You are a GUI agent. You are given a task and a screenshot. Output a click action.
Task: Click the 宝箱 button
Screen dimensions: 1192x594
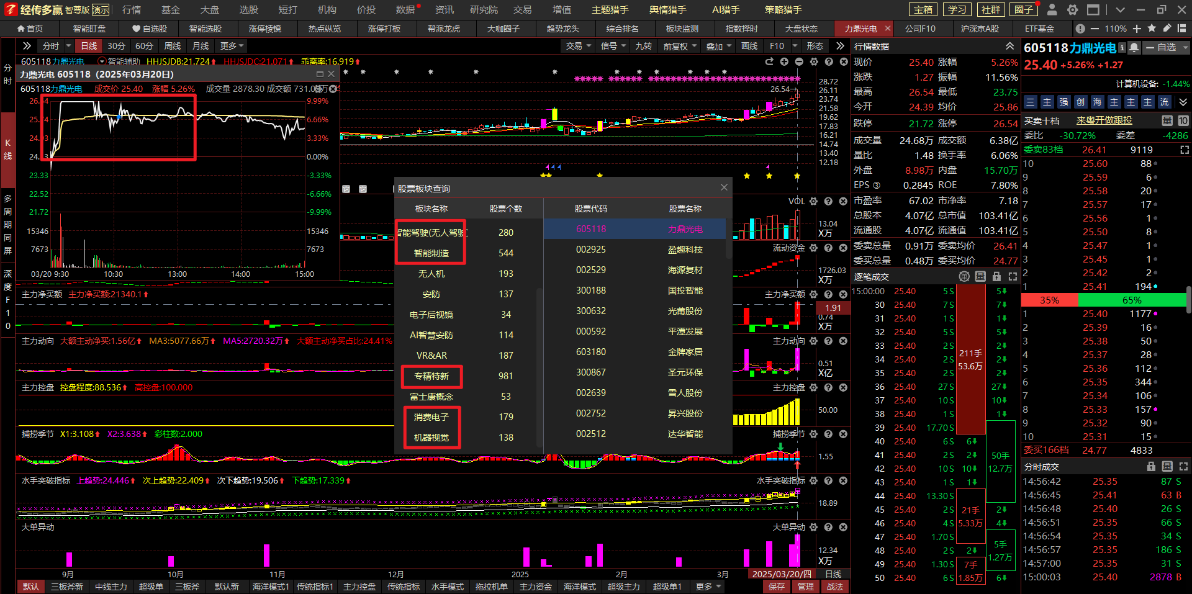924,10
